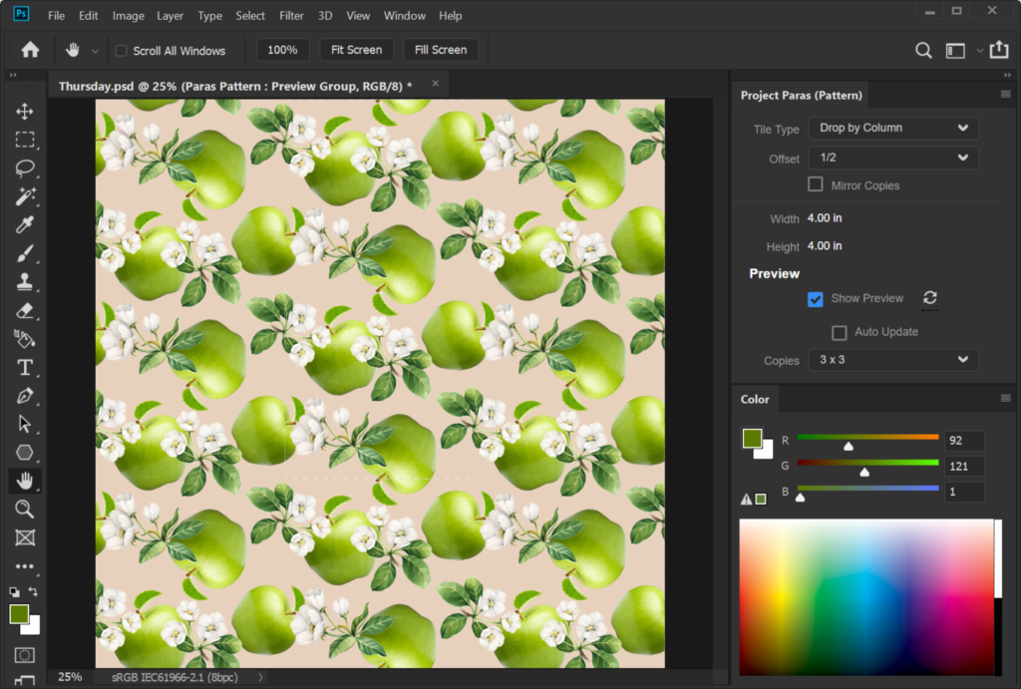Expand the Offset dropdown
This screenshot has height=689, width=1021.
pyautogui.click(x=893, y=158)
